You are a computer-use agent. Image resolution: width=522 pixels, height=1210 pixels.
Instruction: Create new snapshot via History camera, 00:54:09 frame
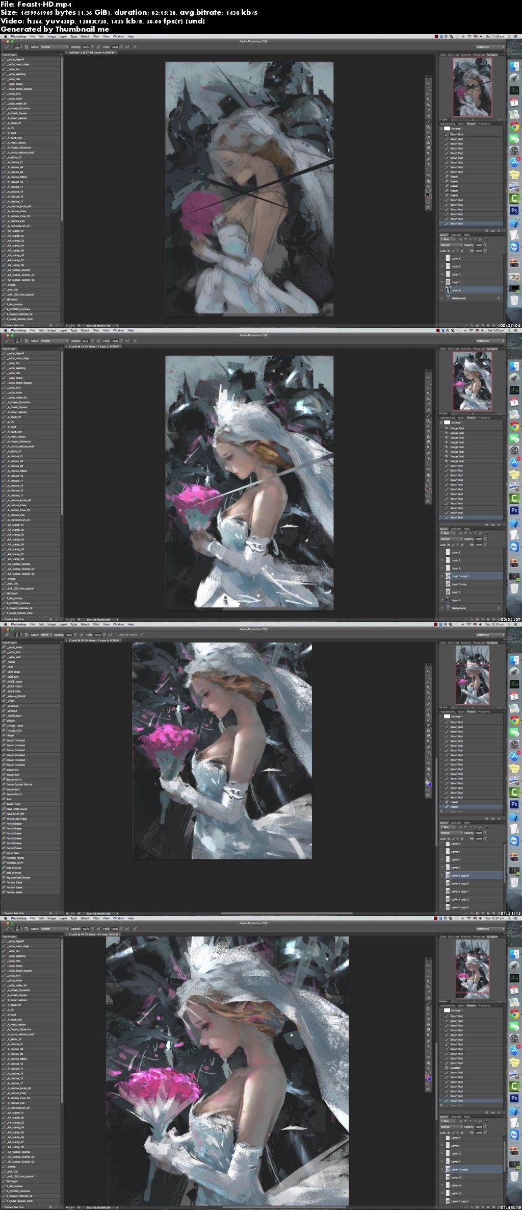494,524
